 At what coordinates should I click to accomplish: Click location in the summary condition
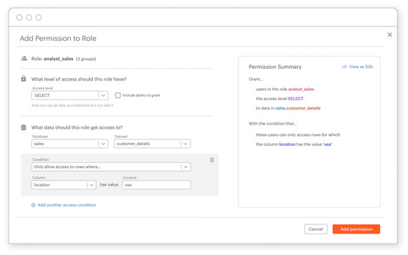tap(287, 144)
